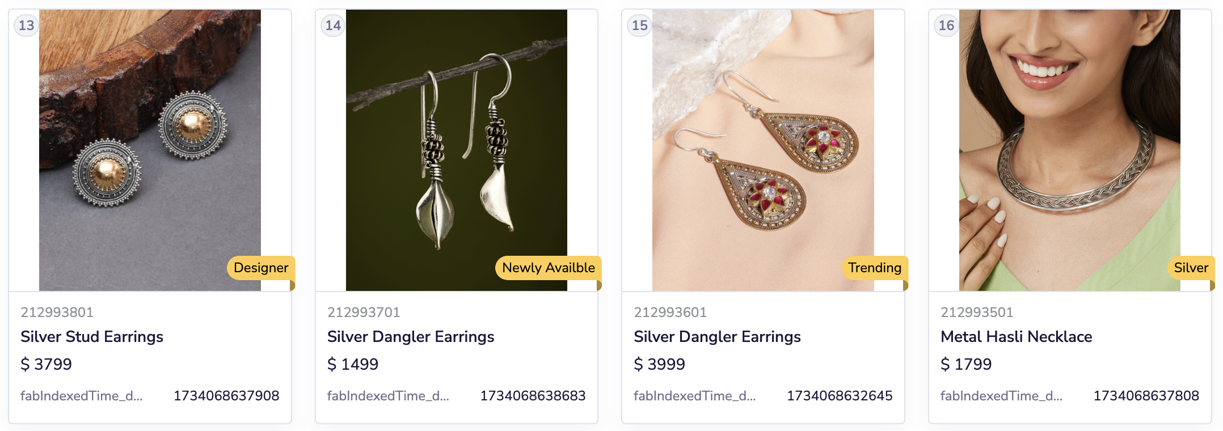Open the teardrop red-stone earrings image

763,150
